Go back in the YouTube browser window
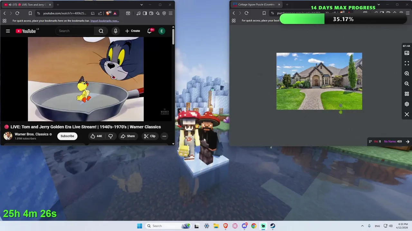 tap(5, 13)
